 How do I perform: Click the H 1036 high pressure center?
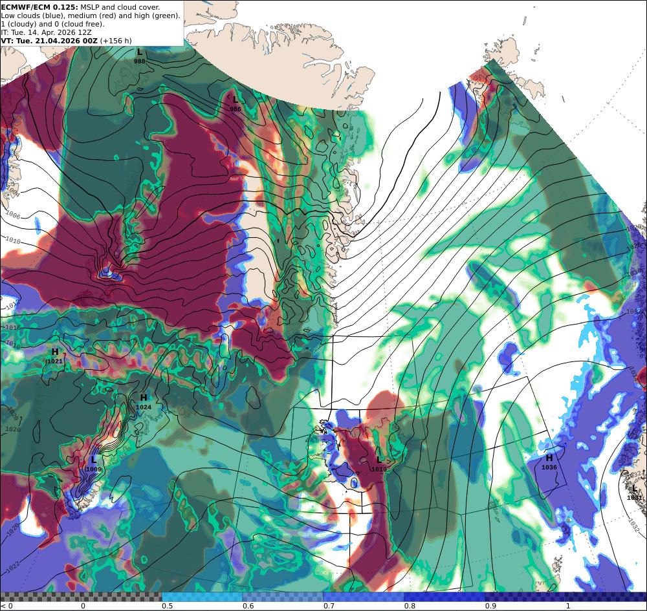(549, 462)
